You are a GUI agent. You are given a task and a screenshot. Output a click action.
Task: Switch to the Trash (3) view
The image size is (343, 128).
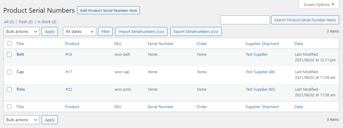(x=26, y=22)
